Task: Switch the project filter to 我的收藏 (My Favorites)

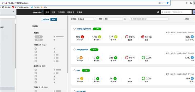Action: click(46, 19)
